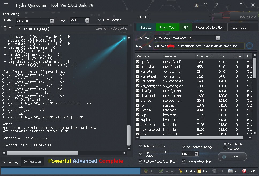Toggle SetBootableStorage checkbox
The width and height of the screenshot is (259, 176).
tap(184, 147)
